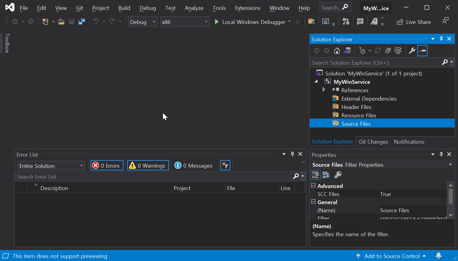Open the x86 platform dropdown
Screen dimensions: 458x261
(x=185, y=22)
